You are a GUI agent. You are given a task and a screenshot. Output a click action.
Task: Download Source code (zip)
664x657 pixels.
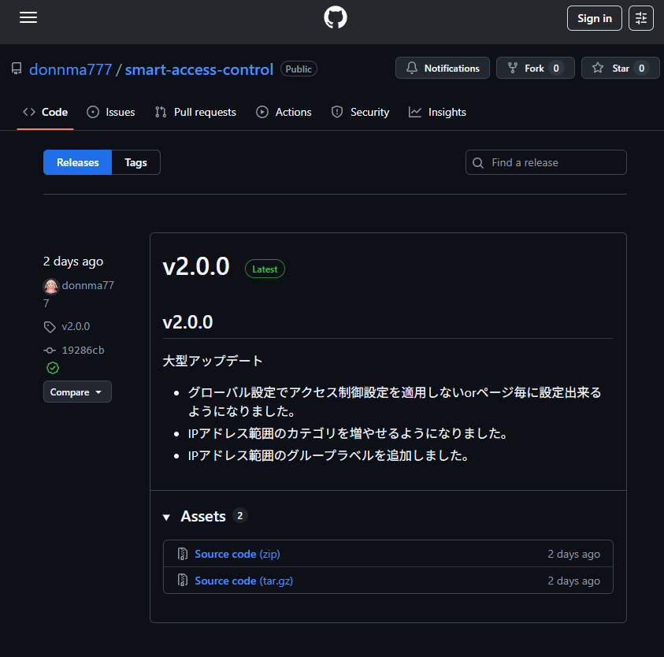click(237, 554)
